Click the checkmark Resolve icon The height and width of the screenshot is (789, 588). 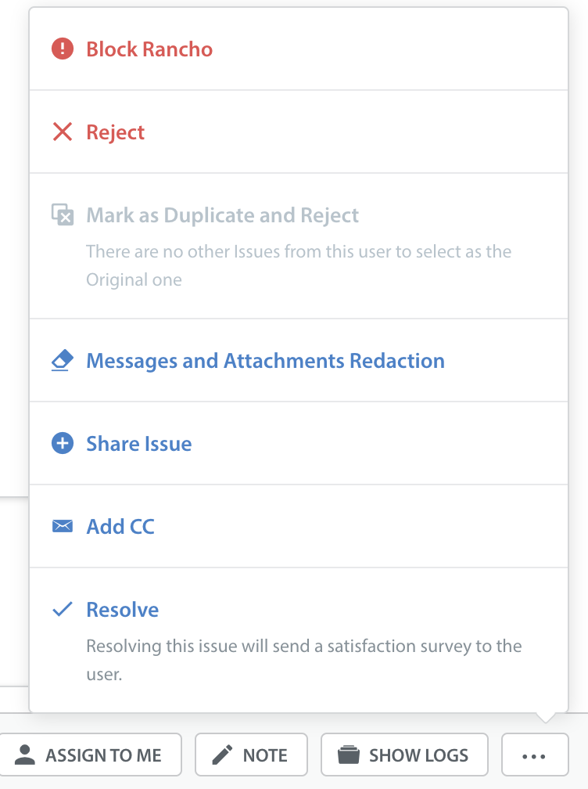[63, 609]
